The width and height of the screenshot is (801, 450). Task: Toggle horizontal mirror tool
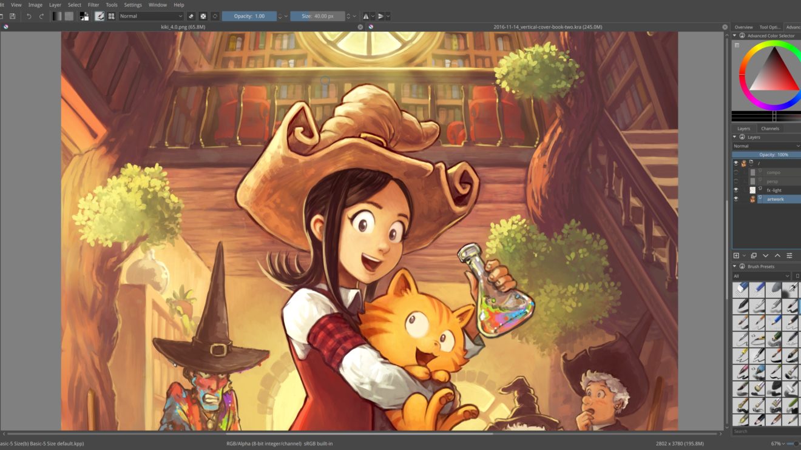(x=366, y=16)
